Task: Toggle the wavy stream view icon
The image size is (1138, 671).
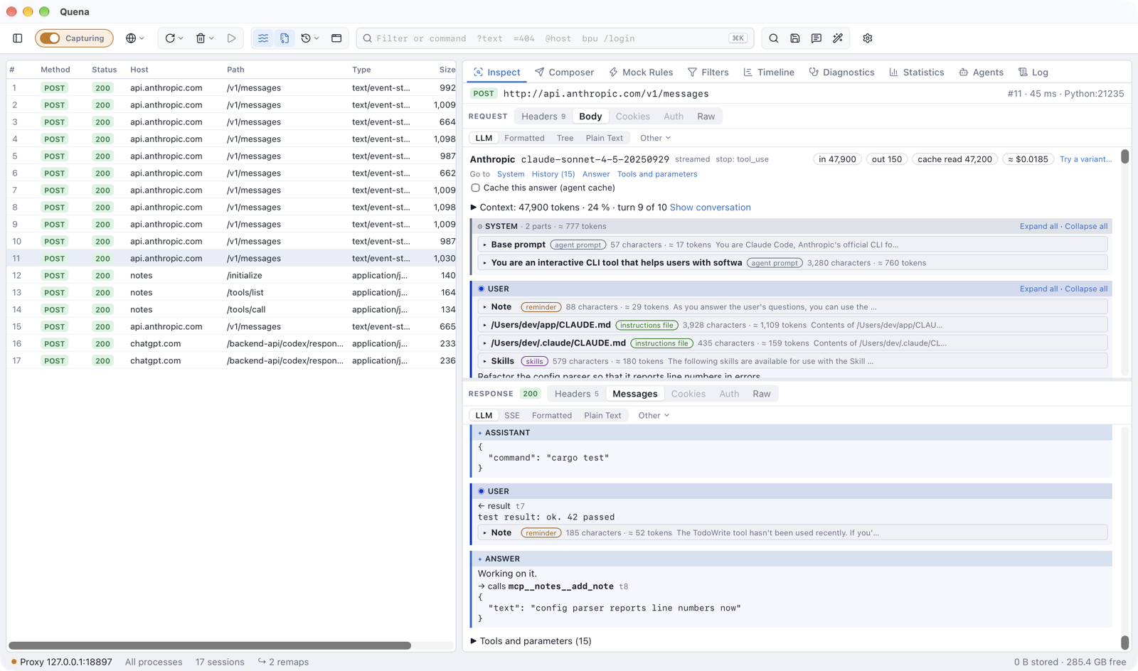Action: click(x=263, y=38)
